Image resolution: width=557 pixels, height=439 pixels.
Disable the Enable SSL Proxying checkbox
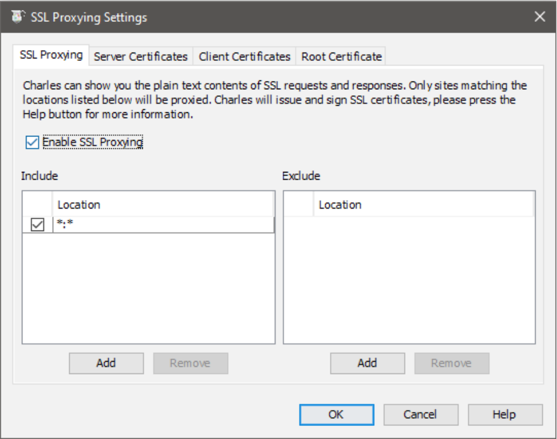click(x=32, y=142)
